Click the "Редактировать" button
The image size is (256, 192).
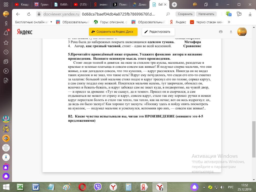click(x=158, y=32)
